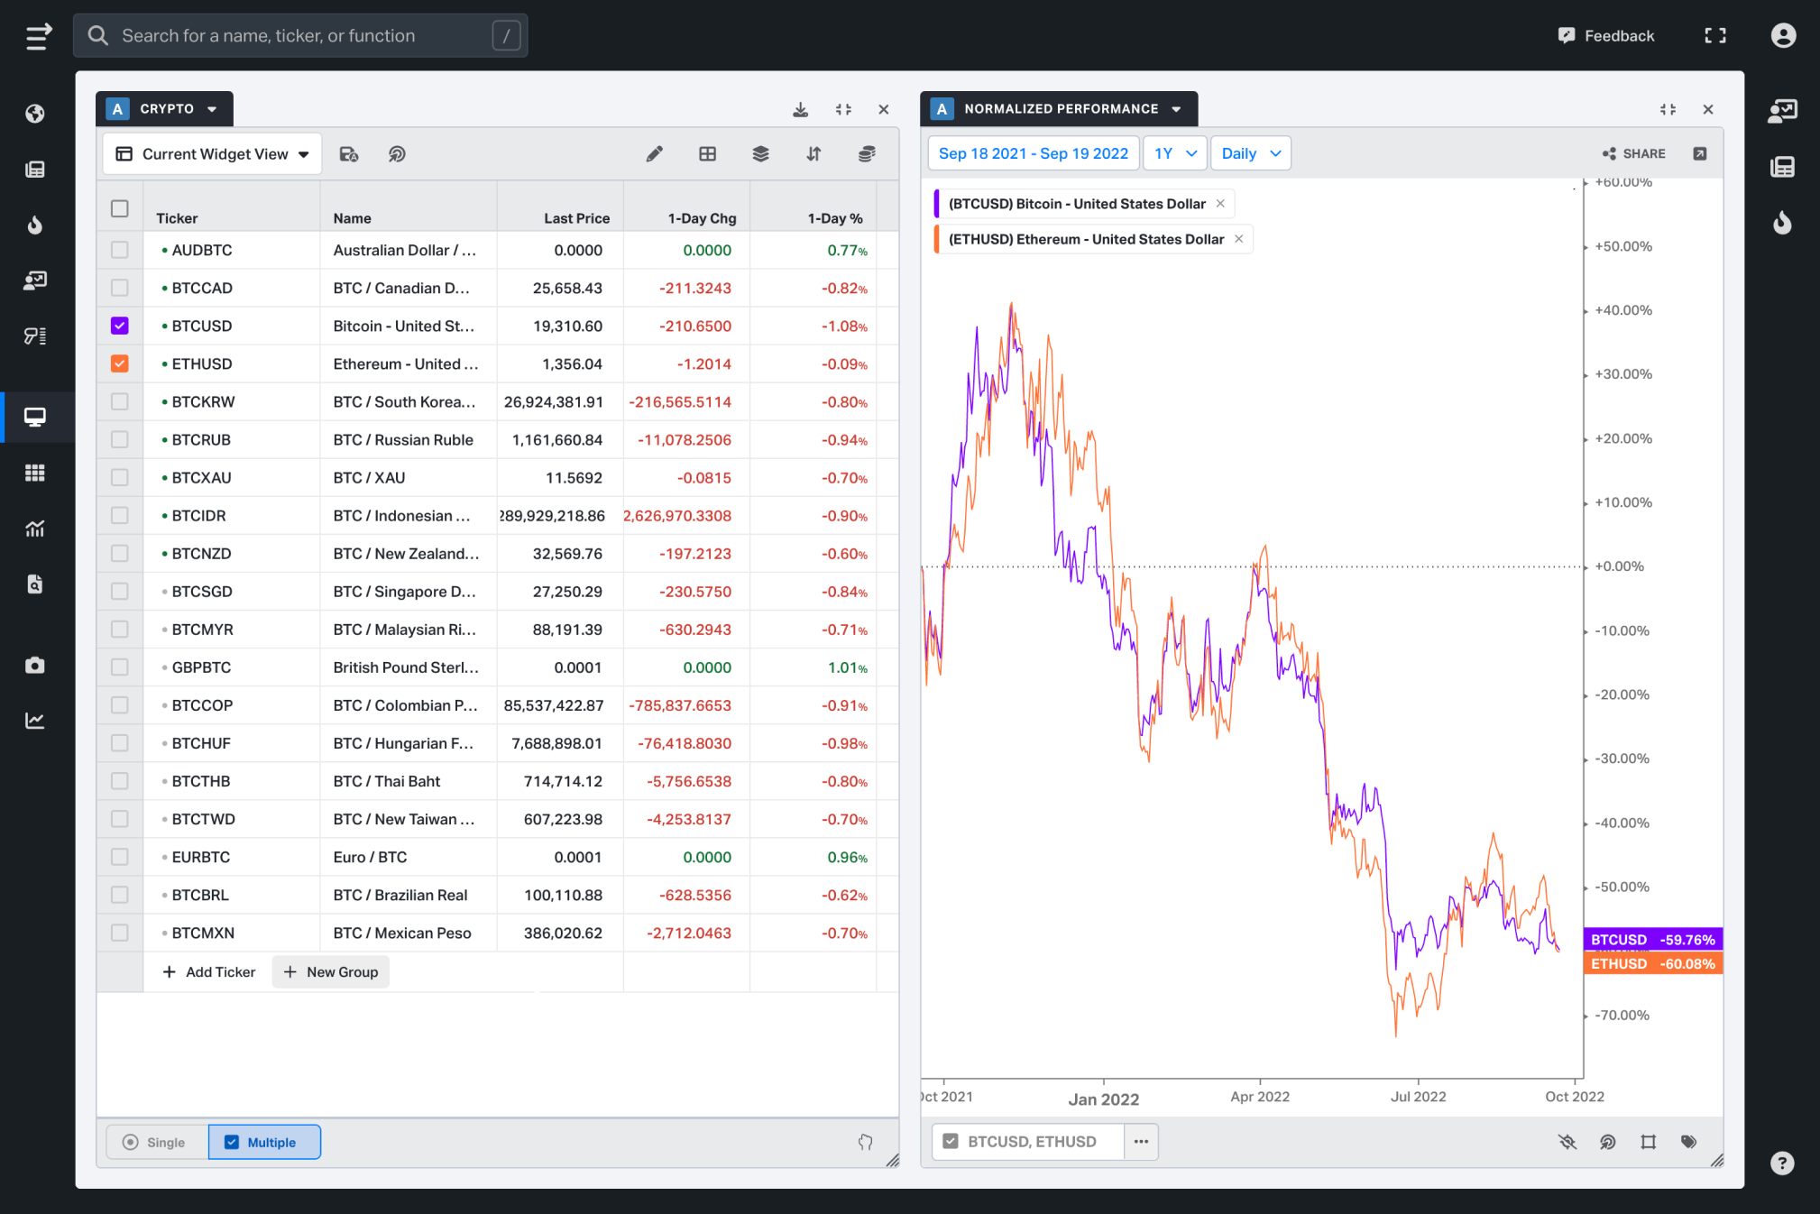Click the New Group button
Viewport: 1820px width, 1214px height.
[x=331, y=972]
